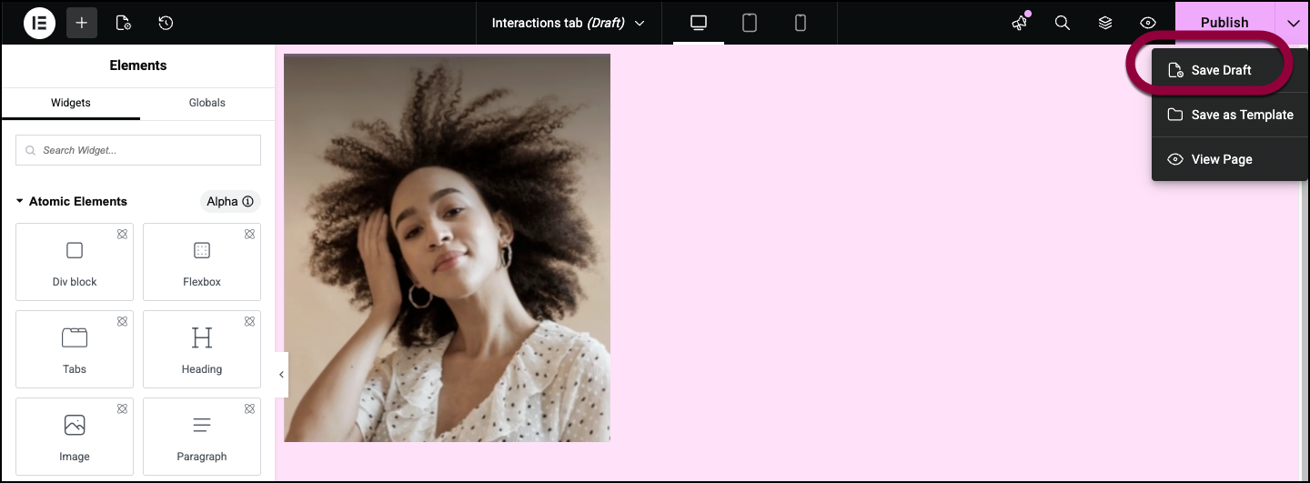Click the Alpha info badge
The width and height of the screenshot is (1310, 483).
(229, 201)
